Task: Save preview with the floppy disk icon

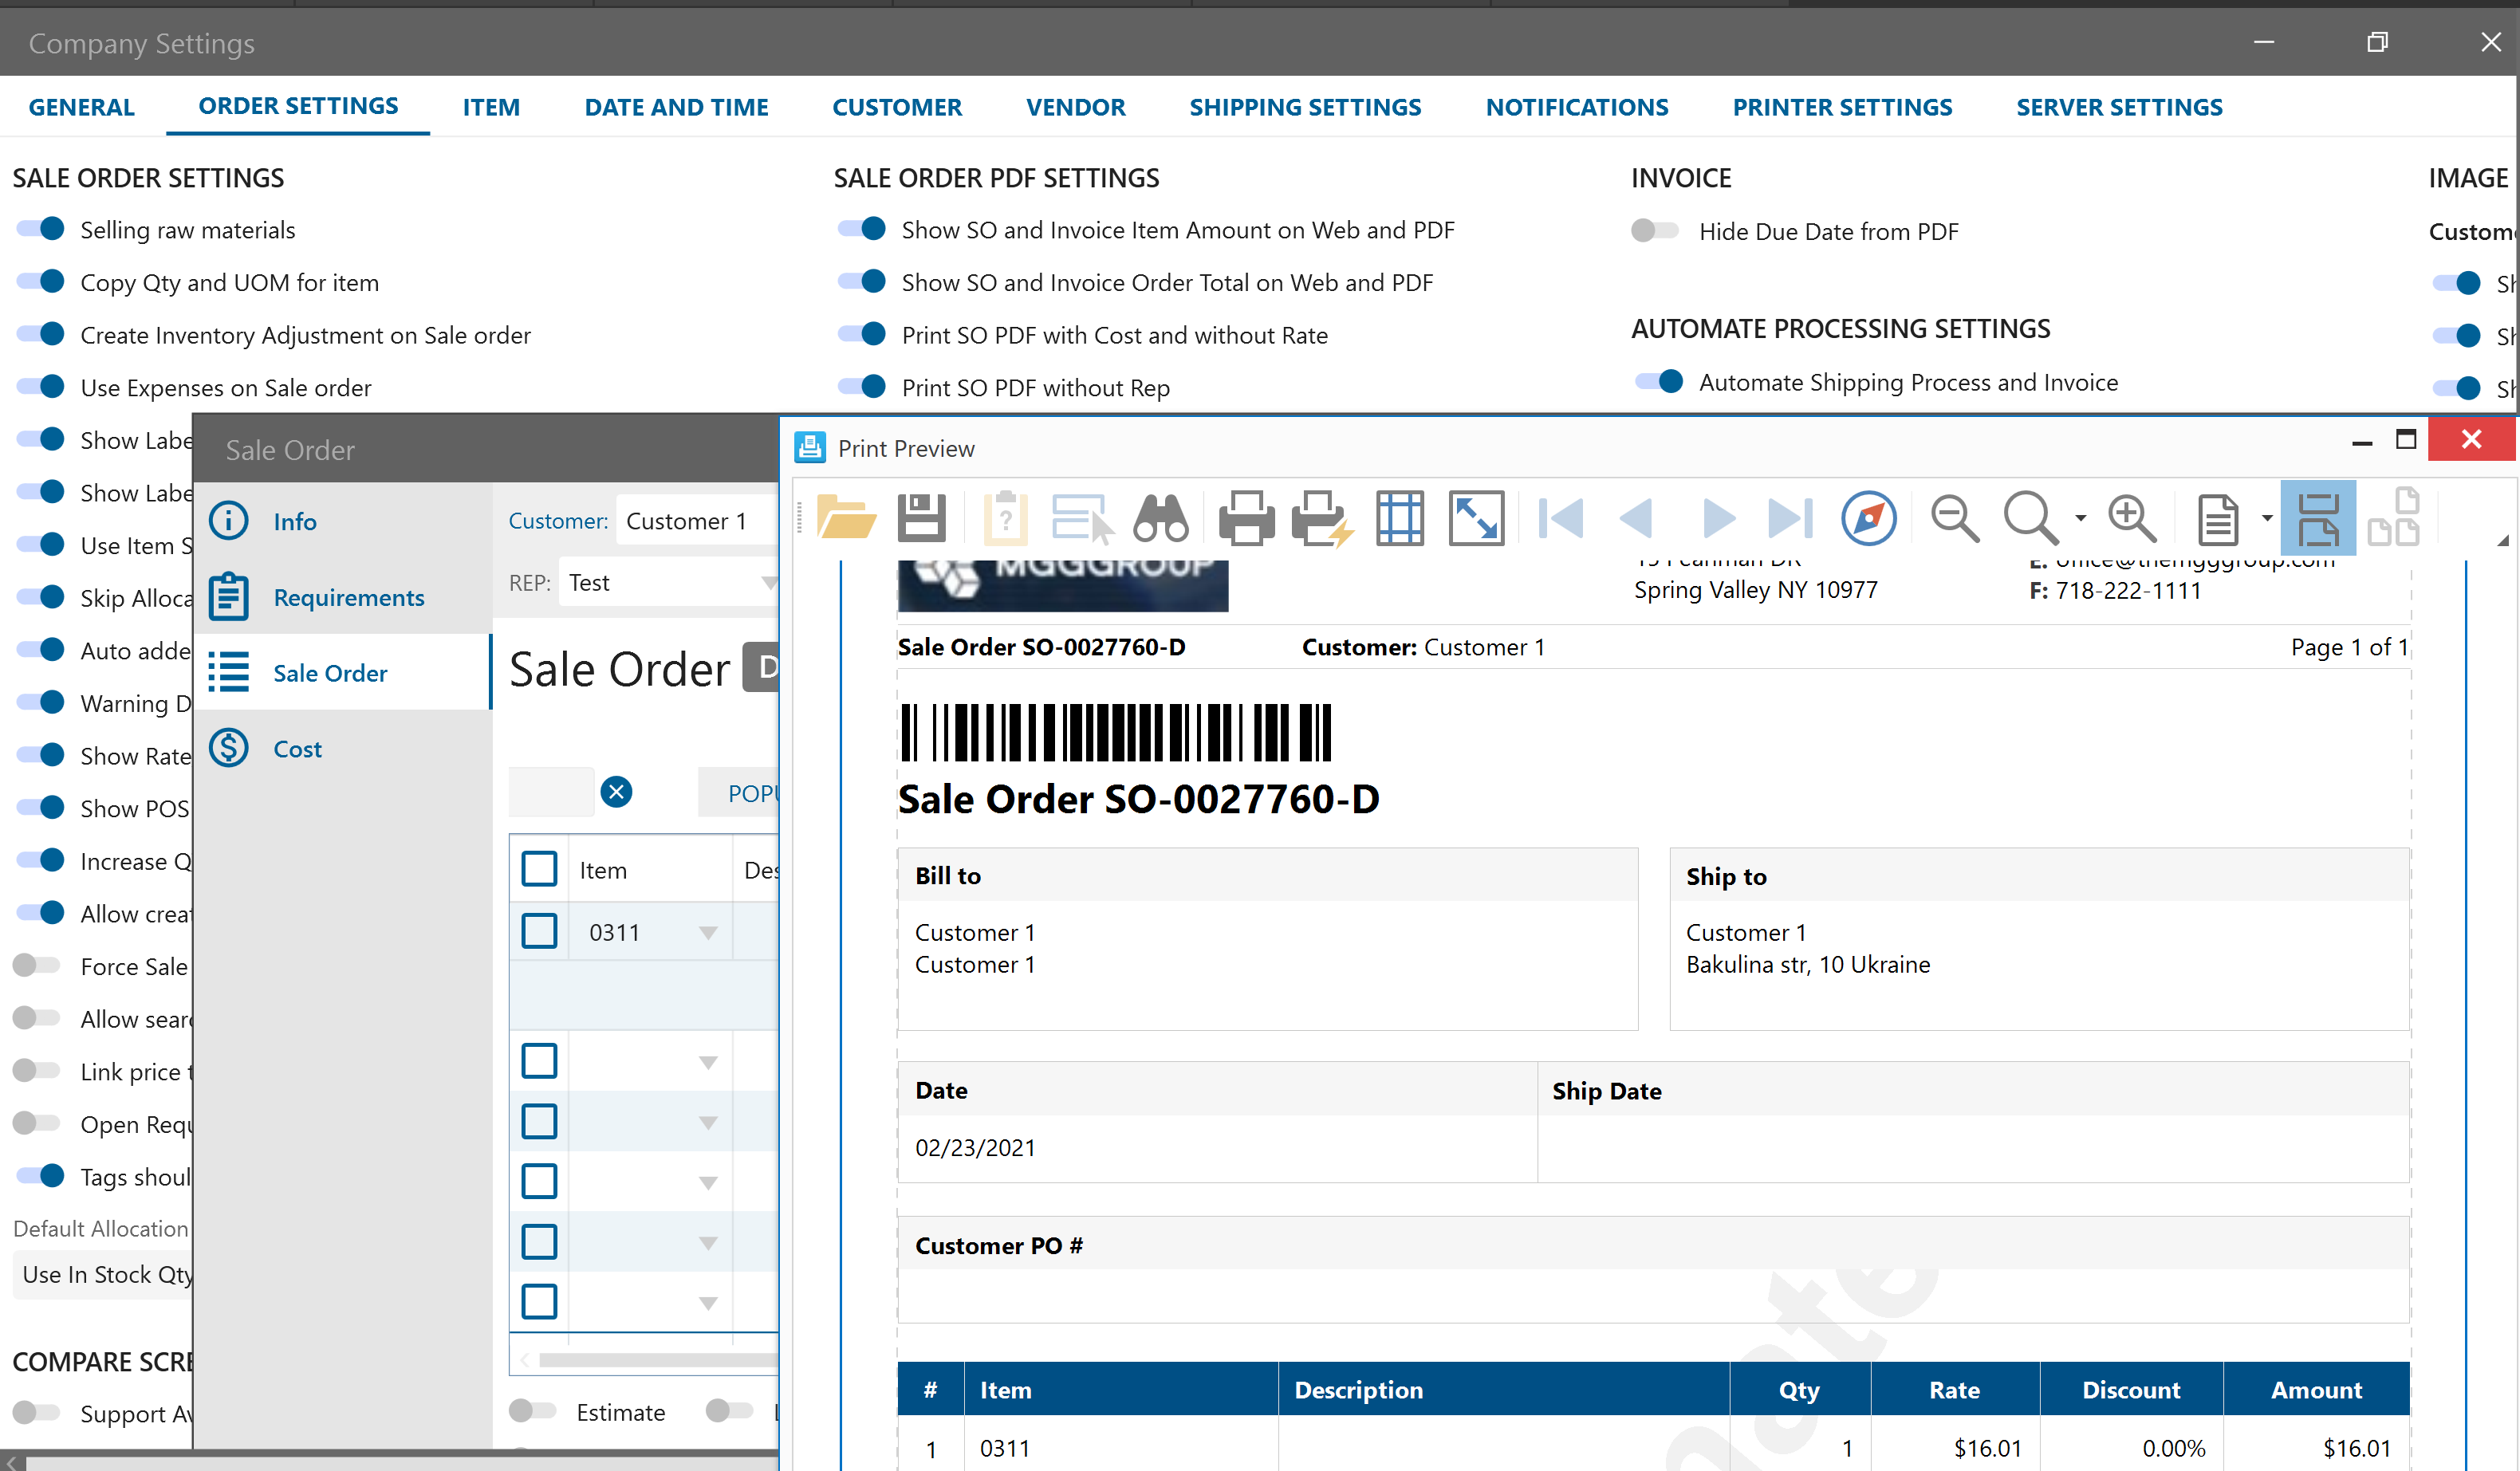Action: [921, 517]
